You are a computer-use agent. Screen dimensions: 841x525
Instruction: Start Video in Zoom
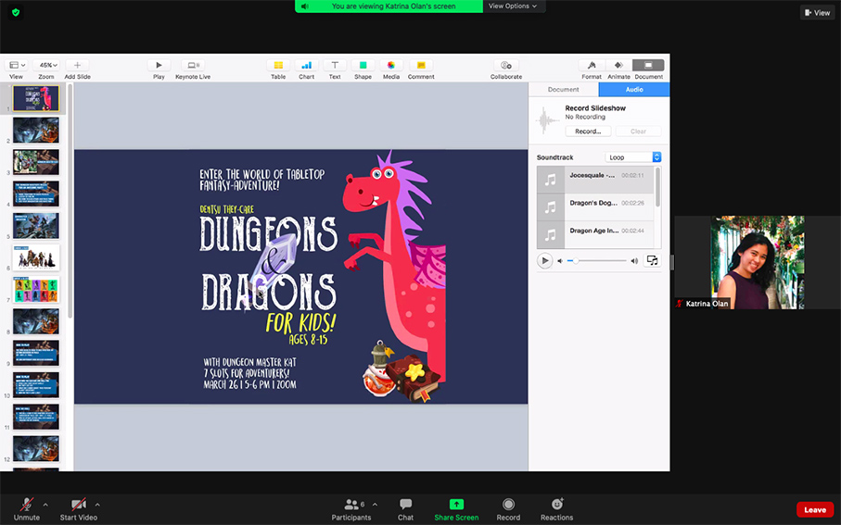point(78,509)
